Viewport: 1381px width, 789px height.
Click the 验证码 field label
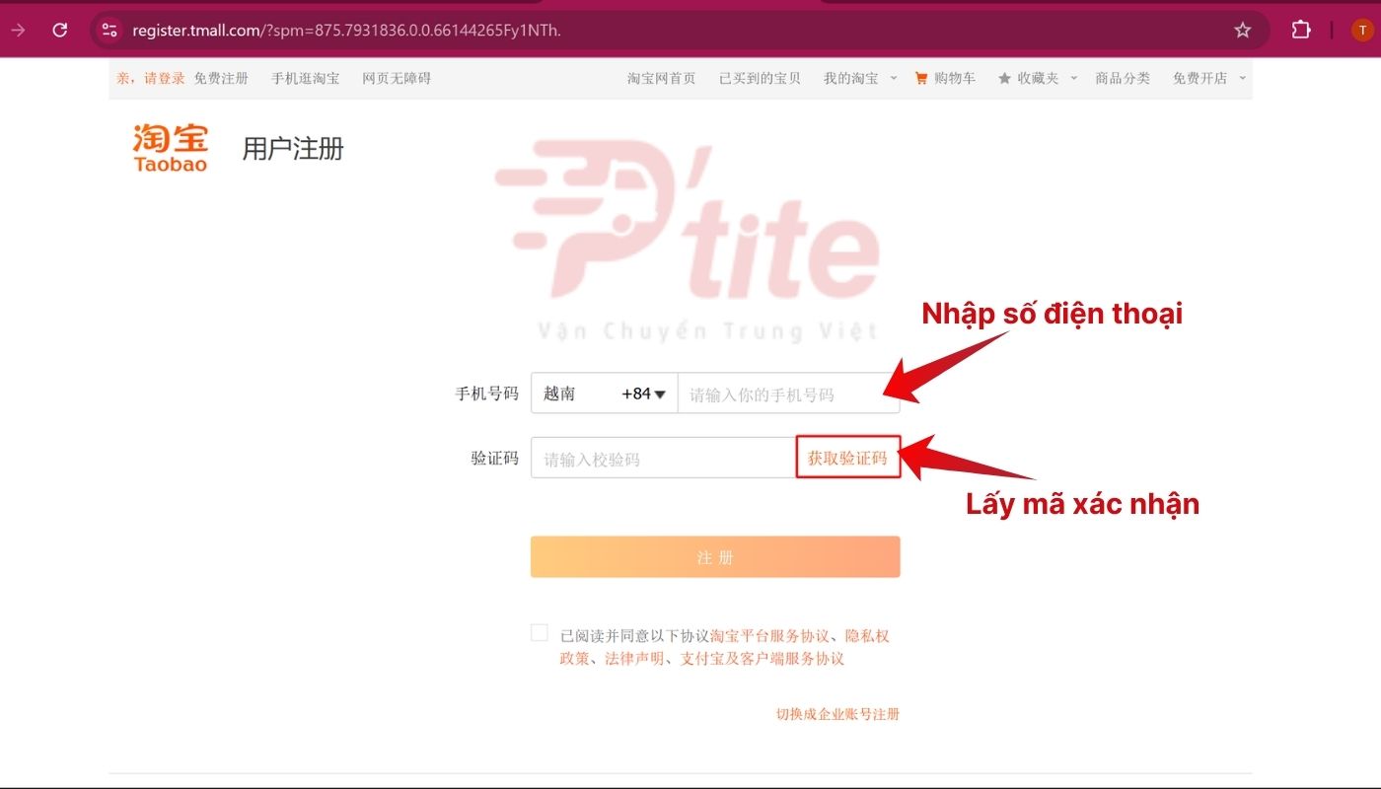point(494,458)
